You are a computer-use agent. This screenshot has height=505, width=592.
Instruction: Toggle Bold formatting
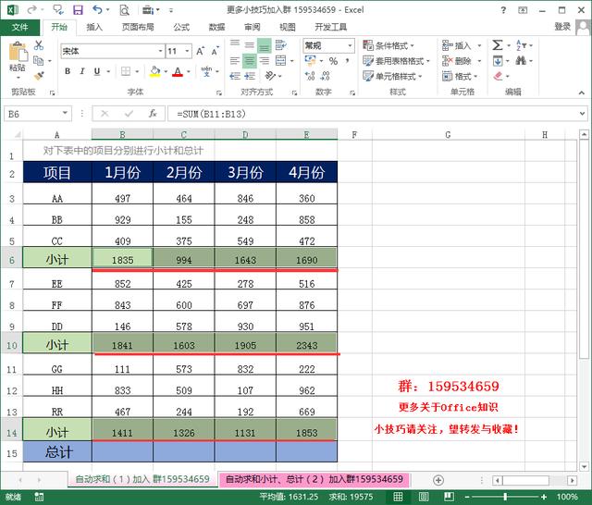coord(68,71)
